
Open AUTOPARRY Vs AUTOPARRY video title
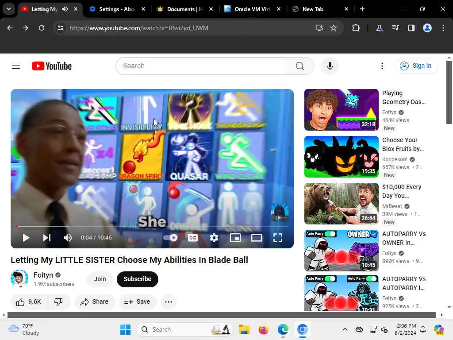[x=404, y=283]
